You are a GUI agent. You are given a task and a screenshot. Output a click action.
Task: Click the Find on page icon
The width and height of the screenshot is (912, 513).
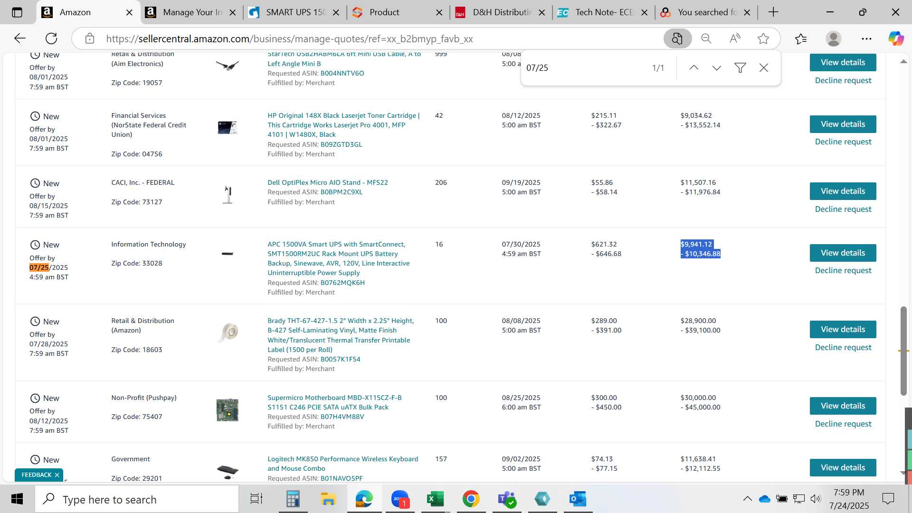click(677, 38)
